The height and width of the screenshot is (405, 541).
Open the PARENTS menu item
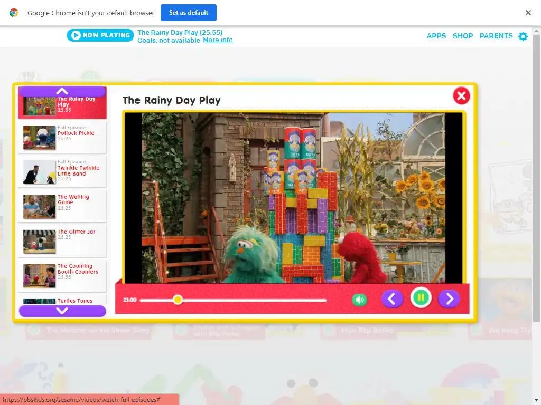pyautogui.click(x=496, y=36)
